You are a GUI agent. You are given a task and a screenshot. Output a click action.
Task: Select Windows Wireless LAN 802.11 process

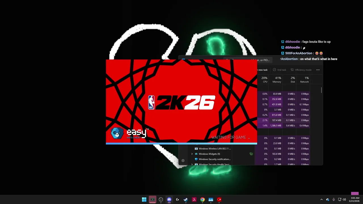(x=215, y=148)
